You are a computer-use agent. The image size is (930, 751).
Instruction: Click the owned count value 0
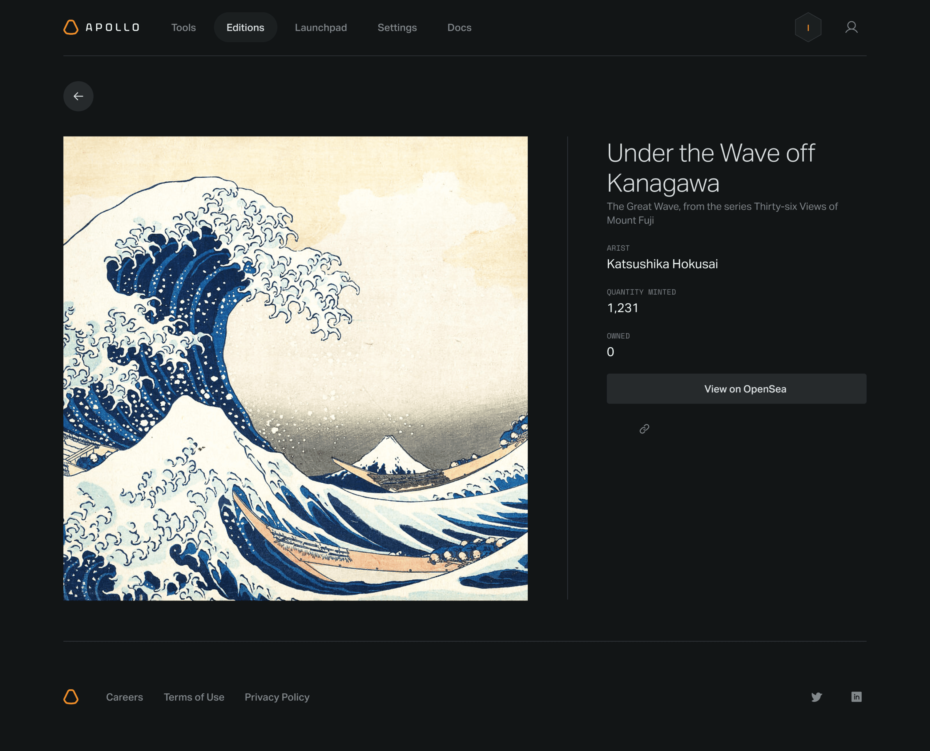[x=610, y=352]
